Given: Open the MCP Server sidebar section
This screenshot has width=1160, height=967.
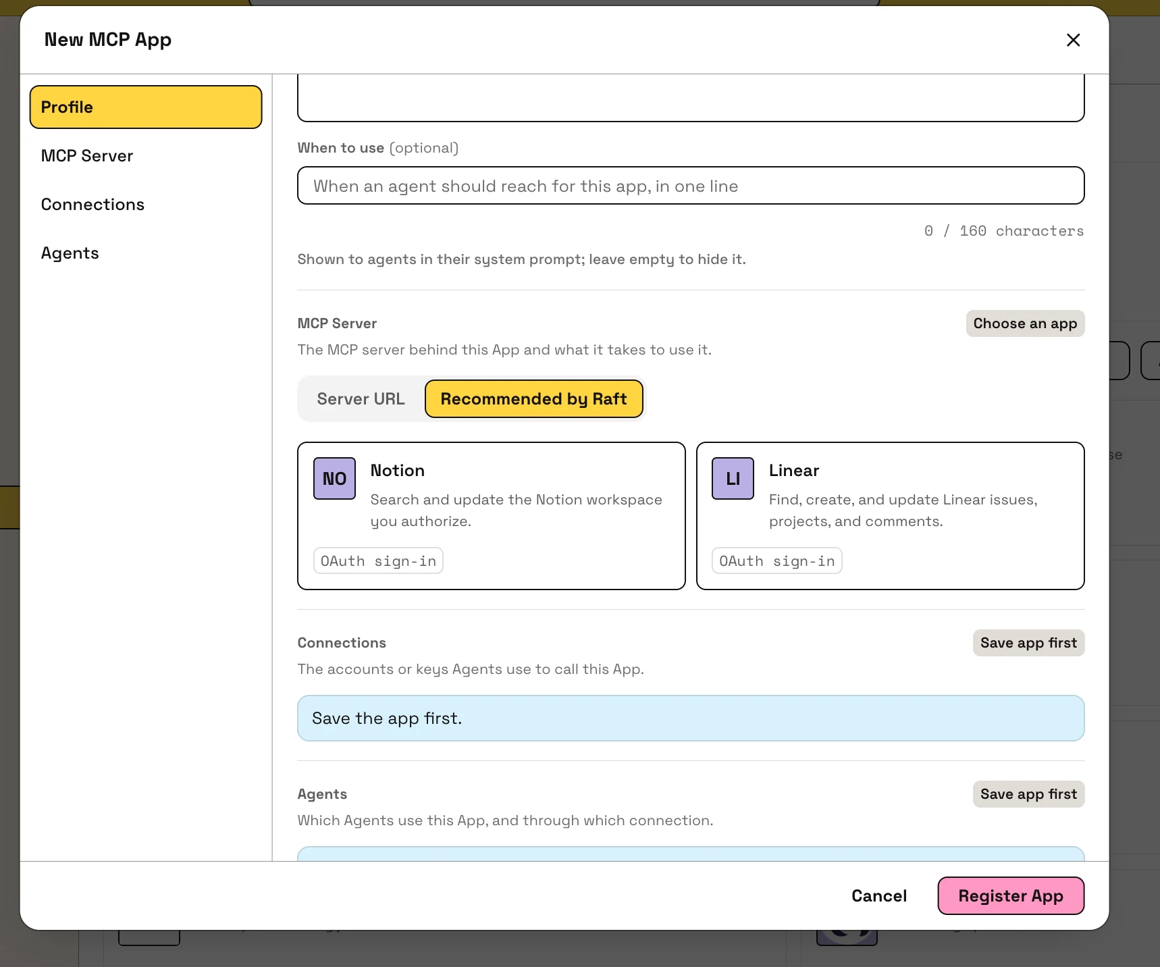Looking at the screenshot, I should click(x=146, y=155).
